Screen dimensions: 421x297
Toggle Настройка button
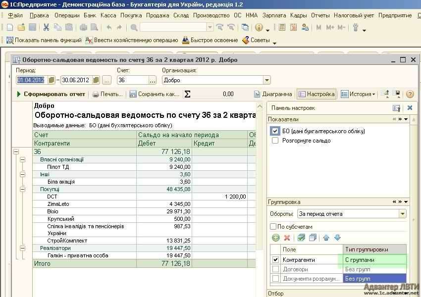(316, 94)
